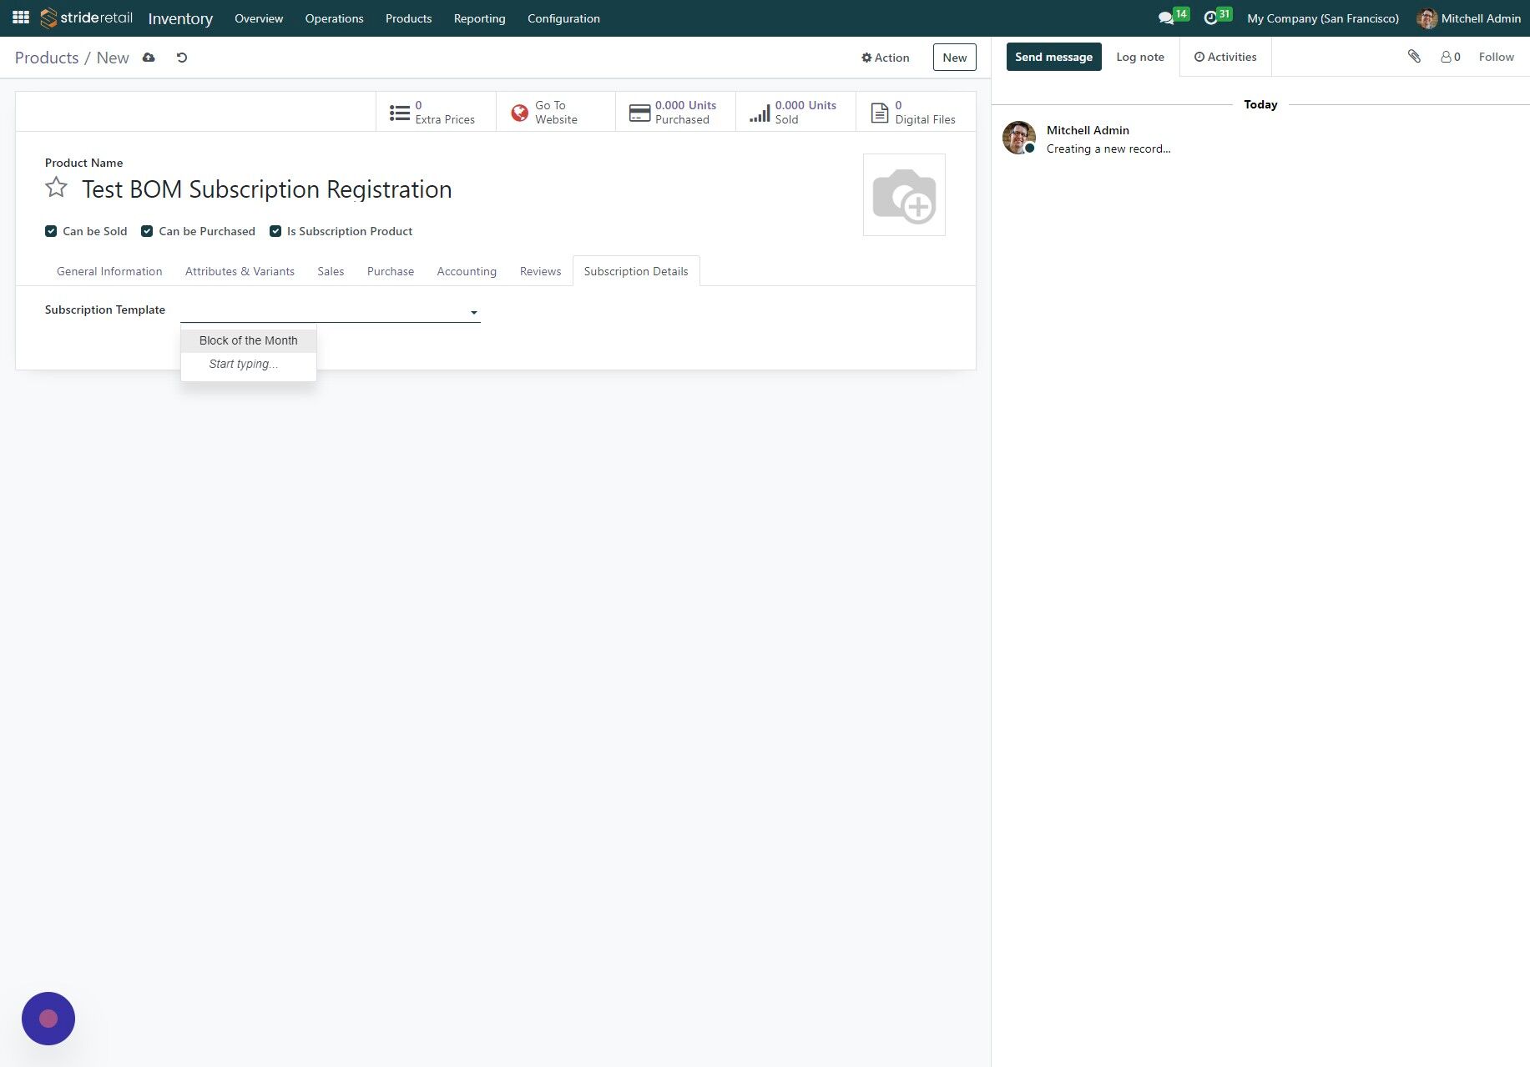The width and height of the screenshot is (1530, 1067).
Task: Select Block of the Month option
Action: [249, 340]
